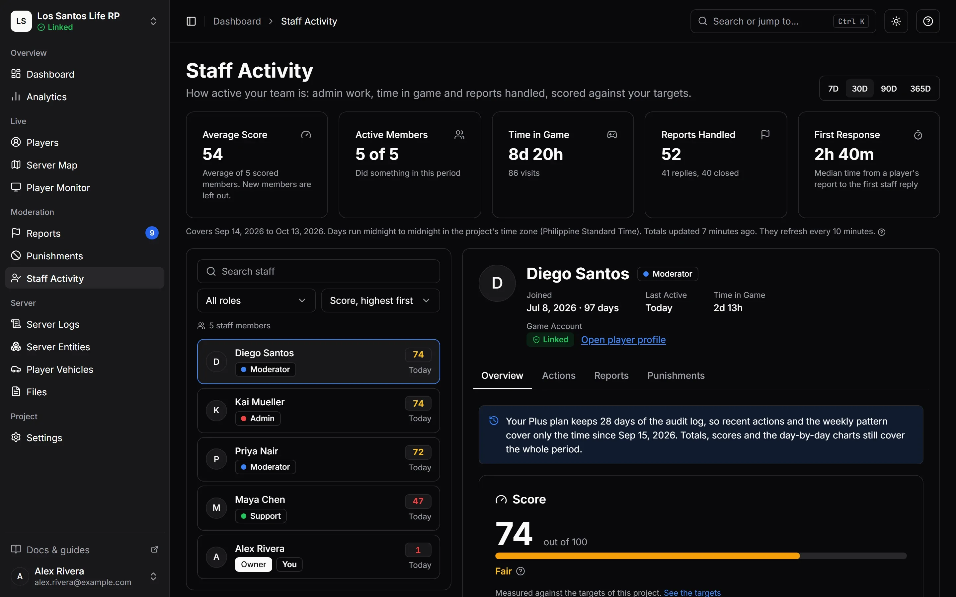Open Server Entities in sidebar

85,347
